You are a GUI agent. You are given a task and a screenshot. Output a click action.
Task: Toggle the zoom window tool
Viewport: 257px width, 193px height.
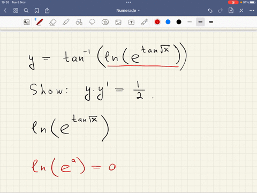pyautogui.click(x=27, y=22)
